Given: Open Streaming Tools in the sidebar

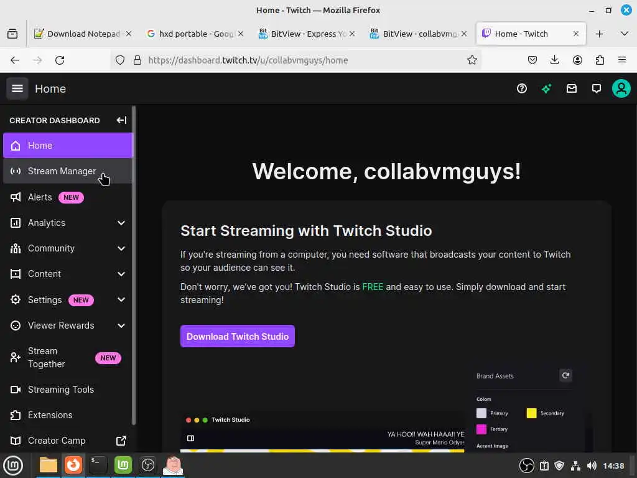Looking at the screenshot, I should (x=68, y=390).
